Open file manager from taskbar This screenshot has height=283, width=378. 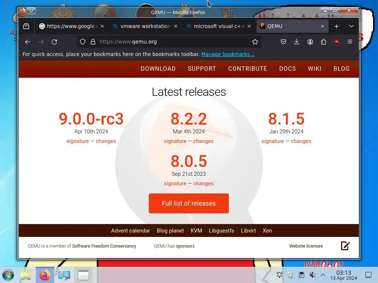(x=26, y=275)
